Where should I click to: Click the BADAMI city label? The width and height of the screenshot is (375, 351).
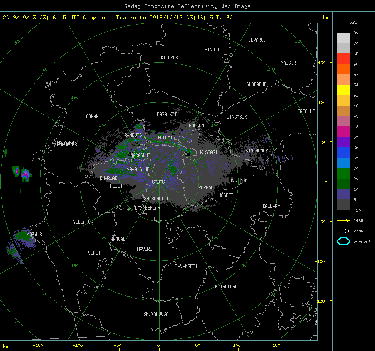pyautogui.click(x=165, y=138)
